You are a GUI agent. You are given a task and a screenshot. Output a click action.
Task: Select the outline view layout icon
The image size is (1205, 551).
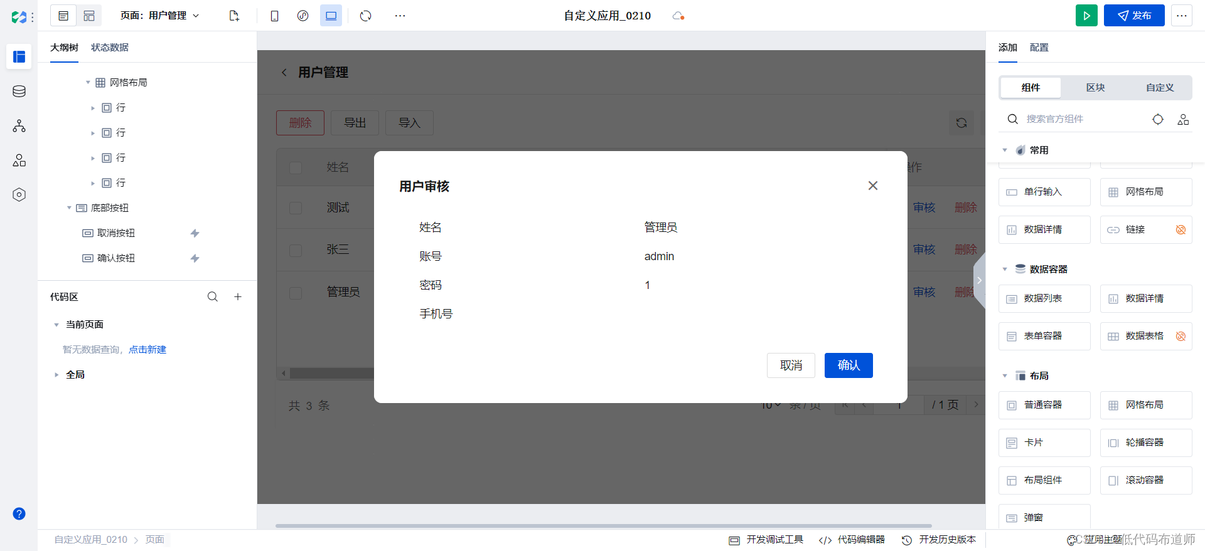click(63, 16)
